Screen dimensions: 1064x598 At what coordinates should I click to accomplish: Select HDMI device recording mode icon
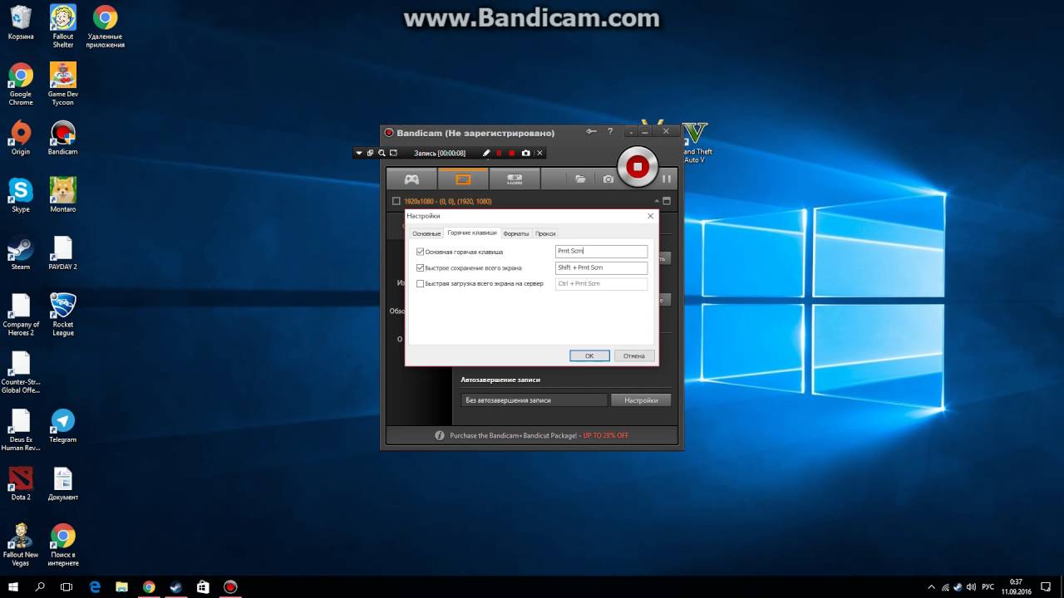[515, 179]
